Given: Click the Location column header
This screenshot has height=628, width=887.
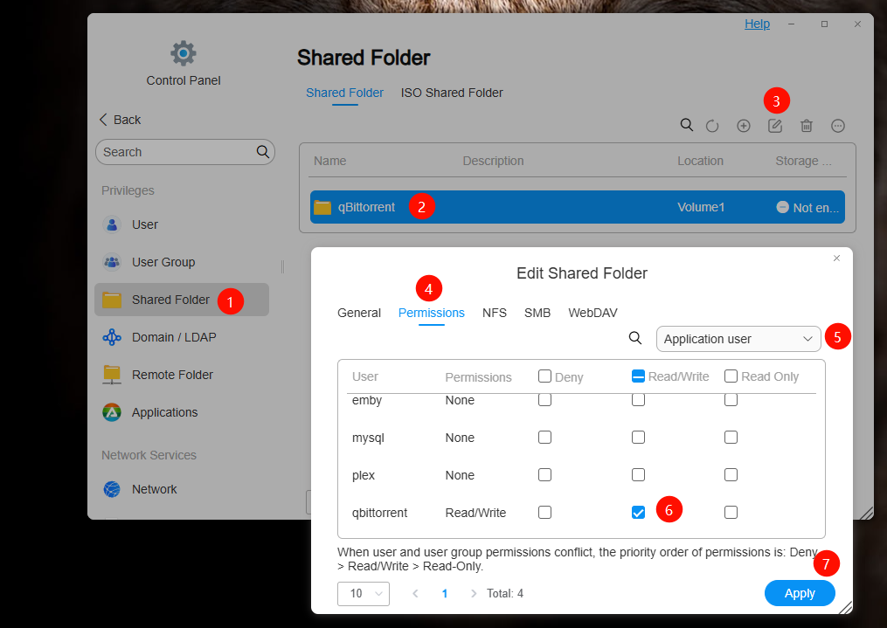Looking at the screenshot, I should tap(700, 161).
